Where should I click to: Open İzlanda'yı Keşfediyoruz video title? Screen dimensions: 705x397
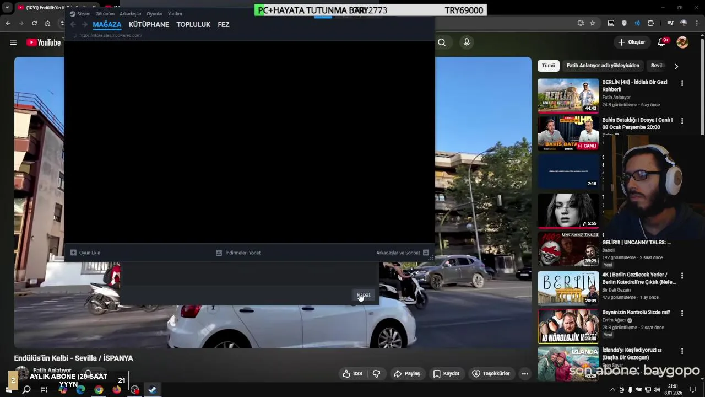(632, 353)
